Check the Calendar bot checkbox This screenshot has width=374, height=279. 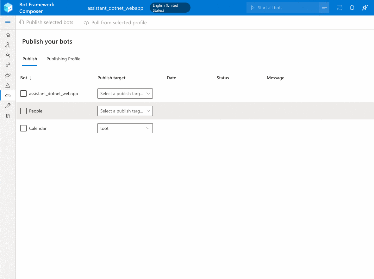(x=23, y=128)
